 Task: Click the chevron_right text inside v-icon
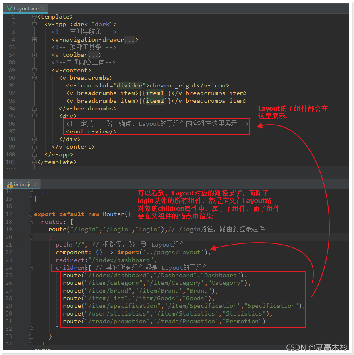click(173, 85)
